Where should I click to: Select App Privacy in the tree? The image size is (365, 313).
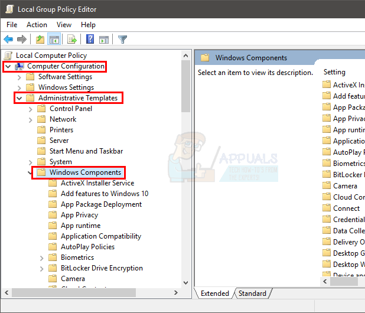click(79, 215)
